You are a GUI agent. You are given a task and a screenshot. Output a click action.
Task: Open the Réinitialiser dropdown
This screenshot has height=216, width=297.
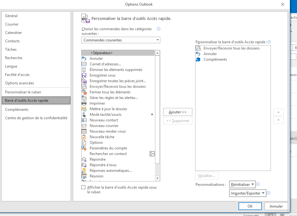242,184
